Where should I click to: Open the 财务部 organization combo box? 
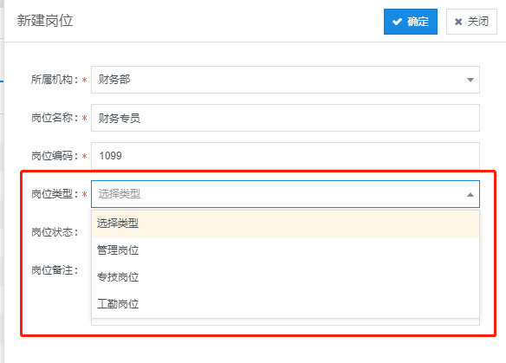pyautogui.click(x=285, y=80)
